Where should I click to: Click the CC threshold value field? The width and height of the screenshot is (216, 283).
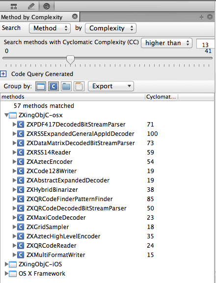[206, 44]
